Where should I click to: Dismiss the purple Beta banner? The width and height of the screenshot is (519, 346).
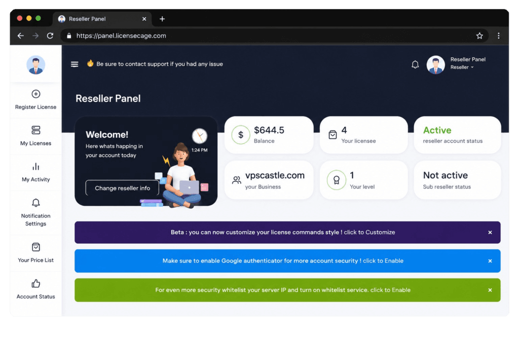490,233
